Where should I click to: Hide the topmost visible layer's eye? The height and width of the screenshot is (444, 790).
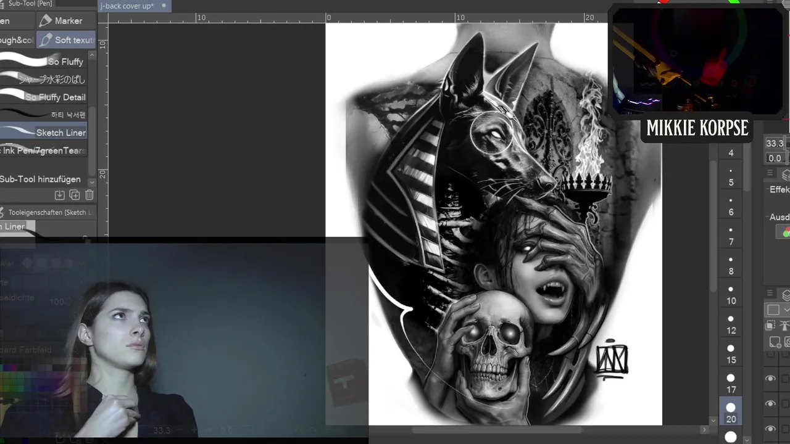tap(770, 378)
